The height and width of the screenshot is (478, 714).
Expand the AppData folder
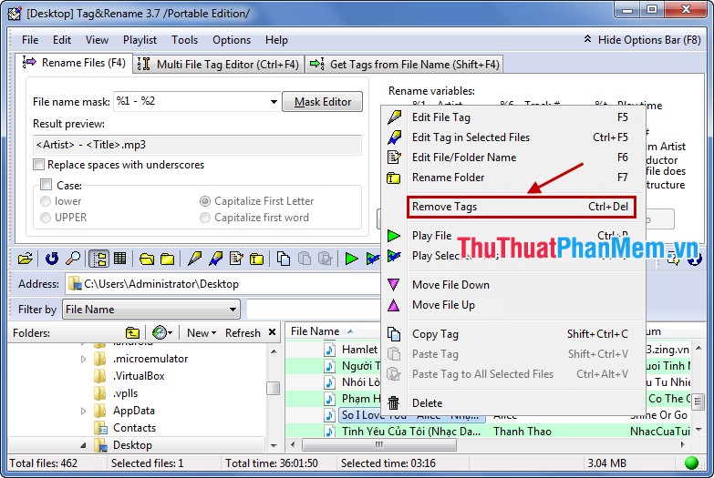tap(83, 411)
